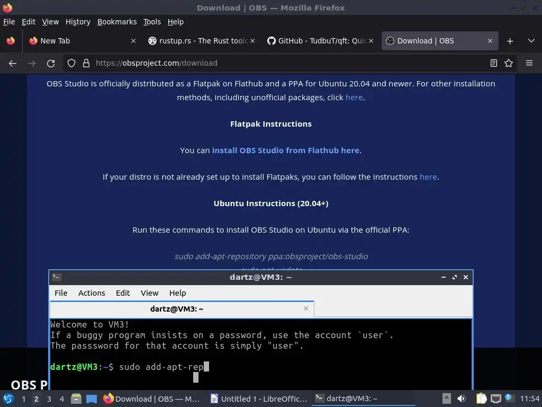Open terminal File menu
542x407 pixels.
coord(61,293)
